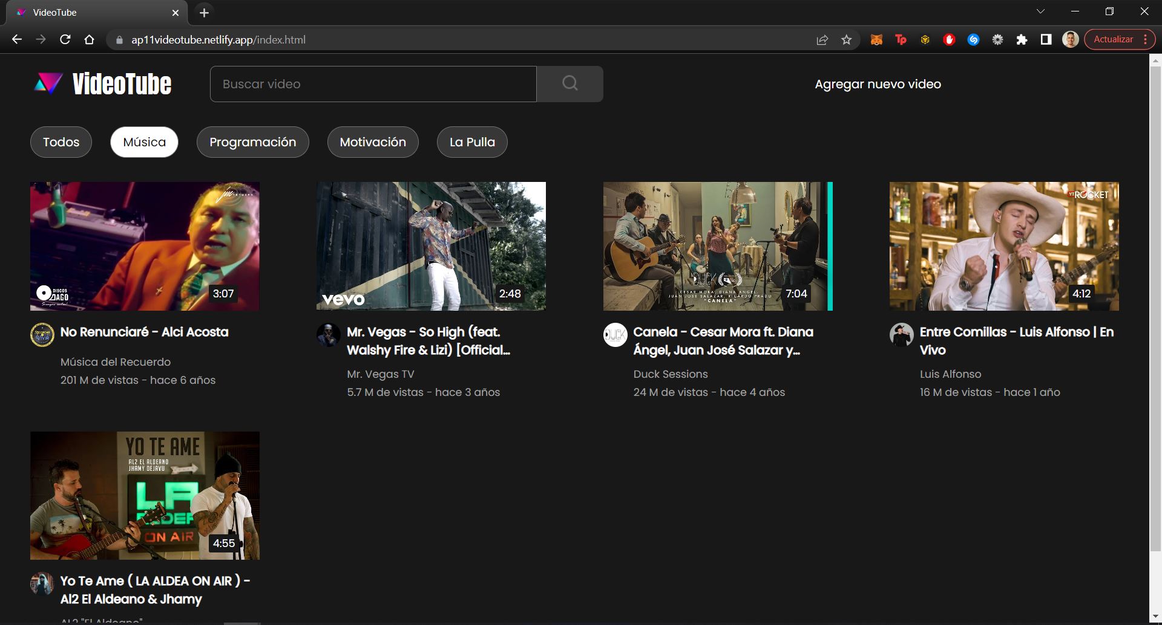
Task: Click the Actualizar update button
Action: click(1113, 39)
